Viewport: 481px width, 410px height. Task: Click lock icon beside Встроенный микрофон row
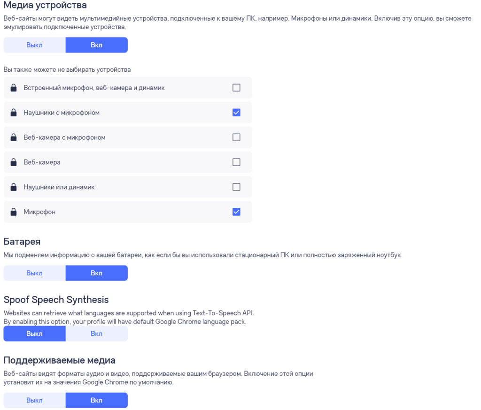14,88
